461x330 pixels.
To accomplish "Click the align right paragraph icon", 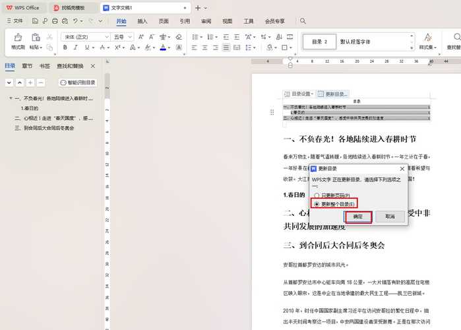I will pyautogui.click(x=215, y=48).
